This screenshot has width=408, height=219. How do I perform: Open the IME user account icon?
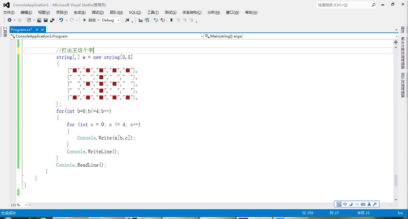pos(369,204)
